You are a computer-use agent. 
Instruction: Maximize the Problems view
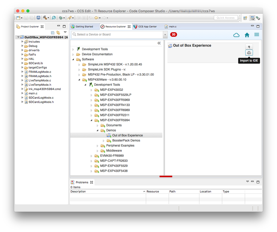258,182
